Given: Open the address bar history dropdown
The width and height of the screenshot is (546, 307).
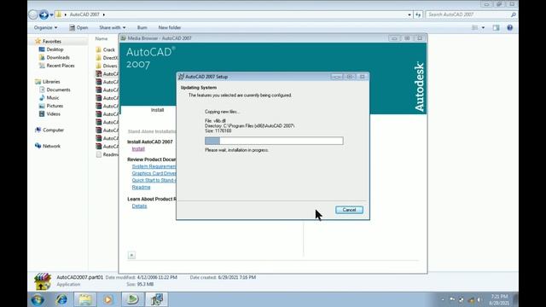Looking at the screenshot, I should coord(409,14).
